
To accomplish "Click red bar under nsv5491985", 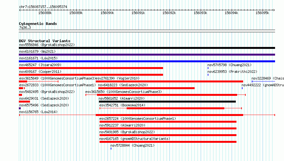I will click(x=168, y=135).
